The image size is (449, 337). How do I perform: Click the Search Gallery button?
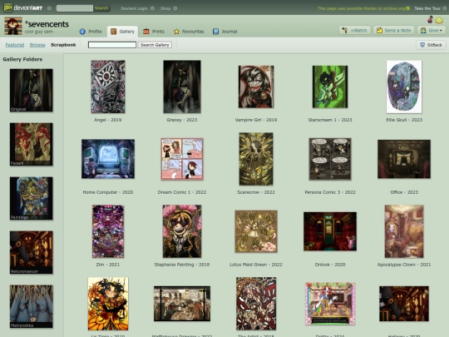tap(155, 45)
